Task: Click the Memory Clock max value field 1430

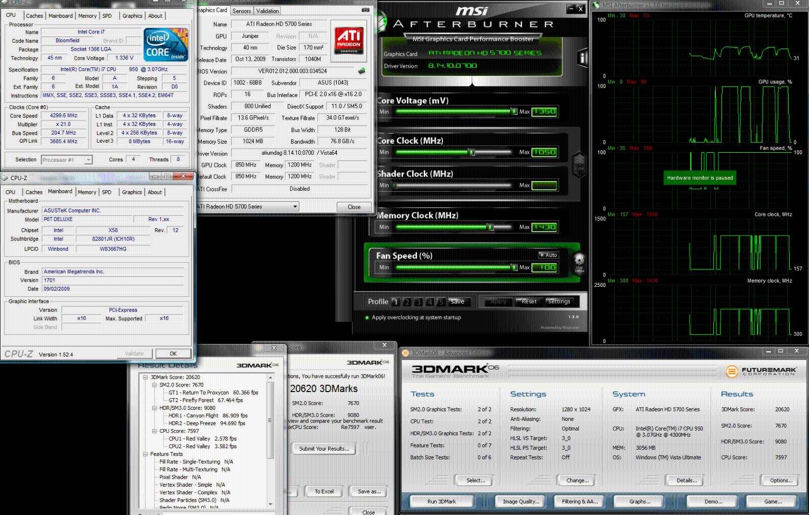Action: point(545,227)
